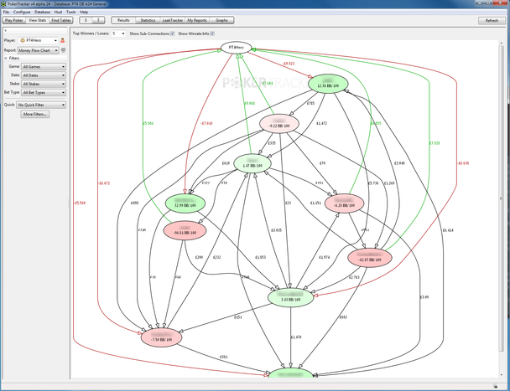Select the -7.50 BB/100 red node

[x=161, y=337]
